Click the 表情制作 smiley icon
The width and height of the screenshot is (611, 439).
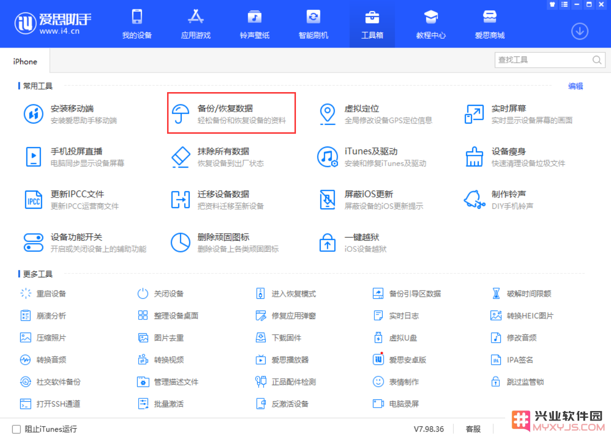378,382
